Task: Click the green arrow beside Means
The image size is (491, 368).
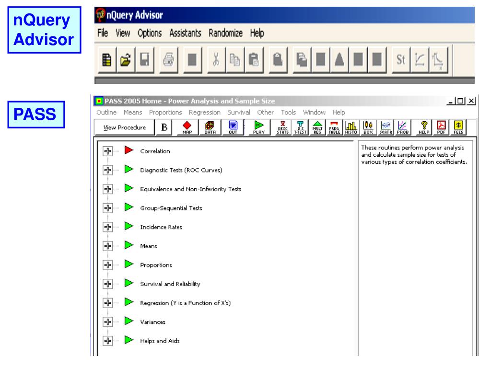Action: click(x=129, y=245)
